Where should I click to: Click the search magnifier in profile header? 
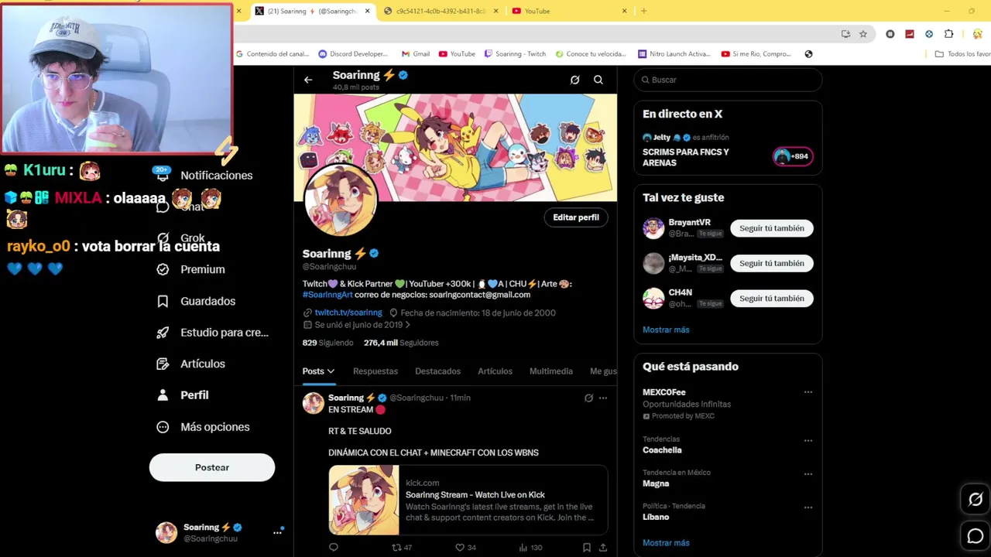tap(598, 80)
